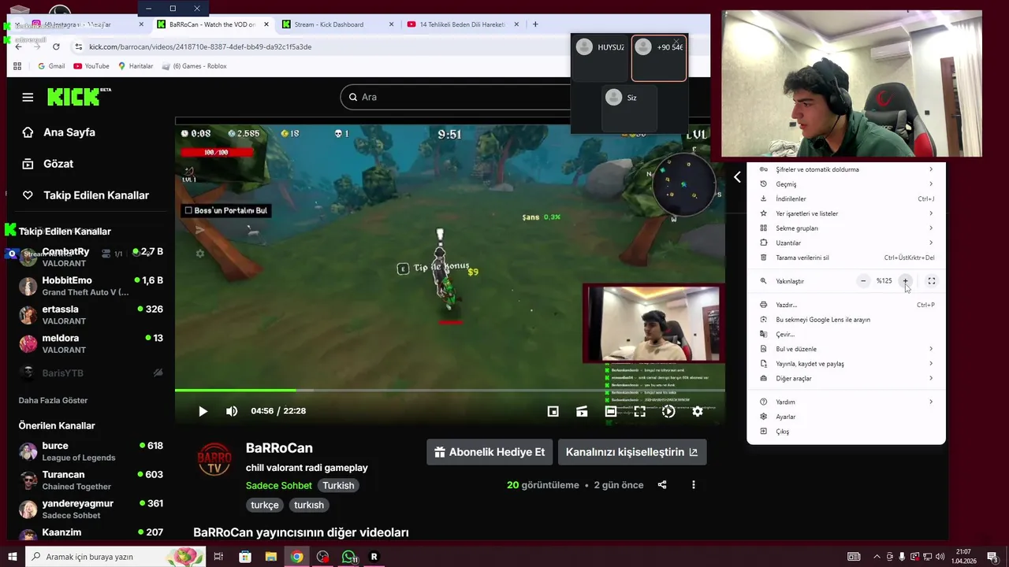The width and height of the screenshot is (1009, 567).
Task: Go back in browser history
Action: (x=18, y=46)
